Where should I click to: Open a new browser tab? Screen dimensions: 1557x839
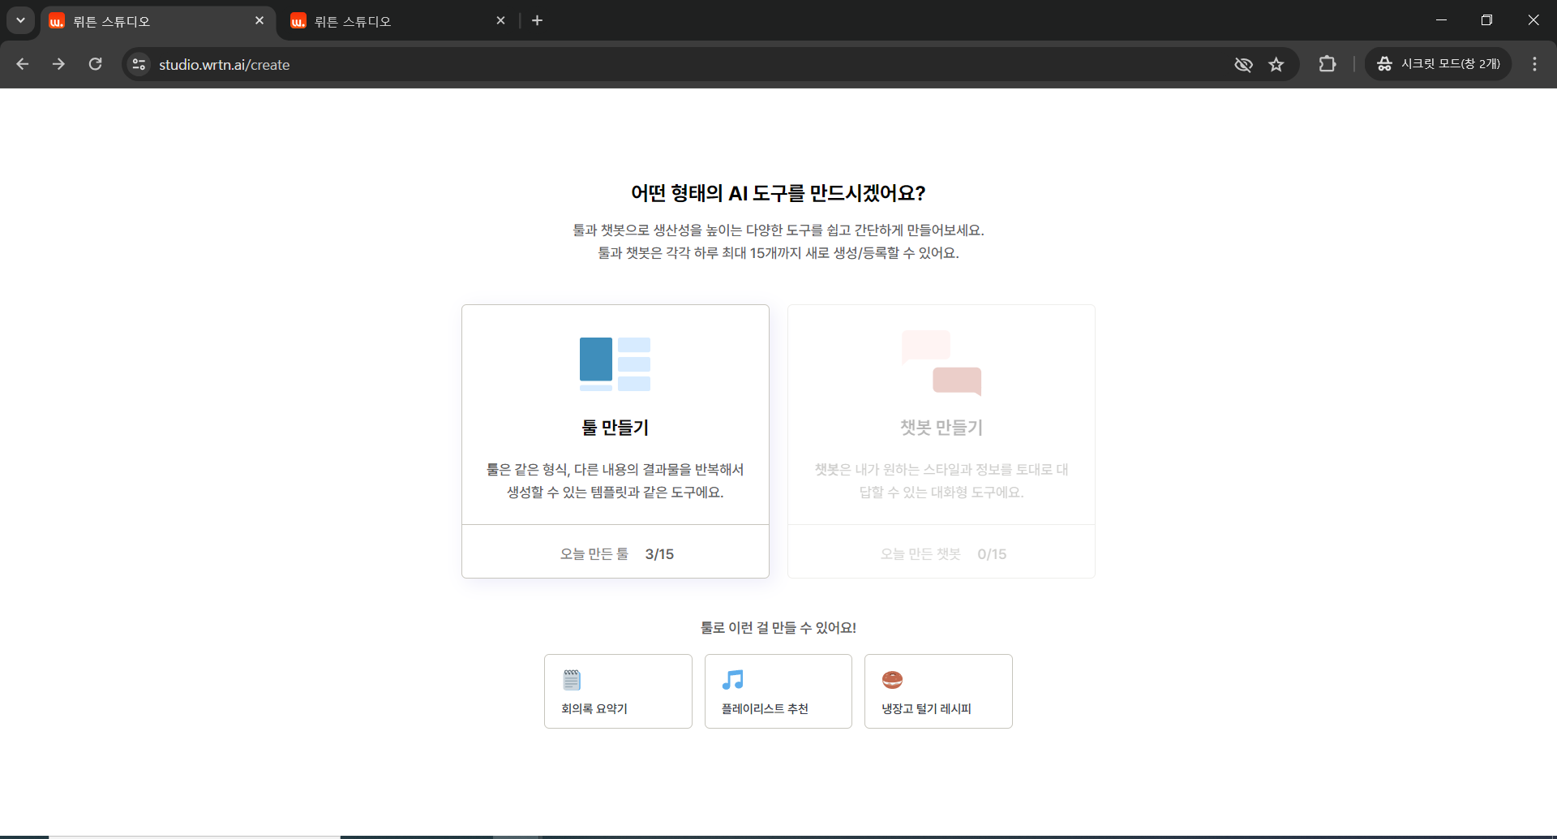coord(537,20)
